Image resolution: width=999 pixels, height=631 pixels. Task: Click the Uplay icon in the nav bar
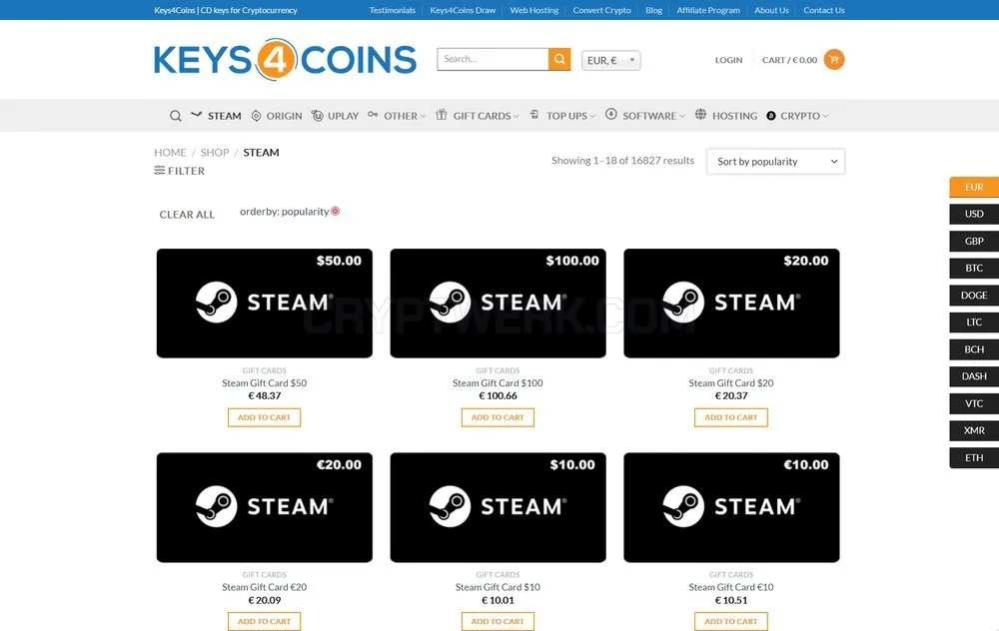tap(317, 115)
